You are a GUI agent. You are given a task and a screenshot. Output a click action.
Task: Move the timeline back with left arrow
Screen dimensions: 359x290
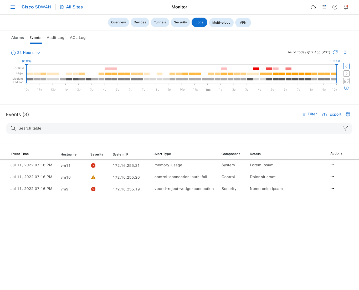(x=346, y=66)
